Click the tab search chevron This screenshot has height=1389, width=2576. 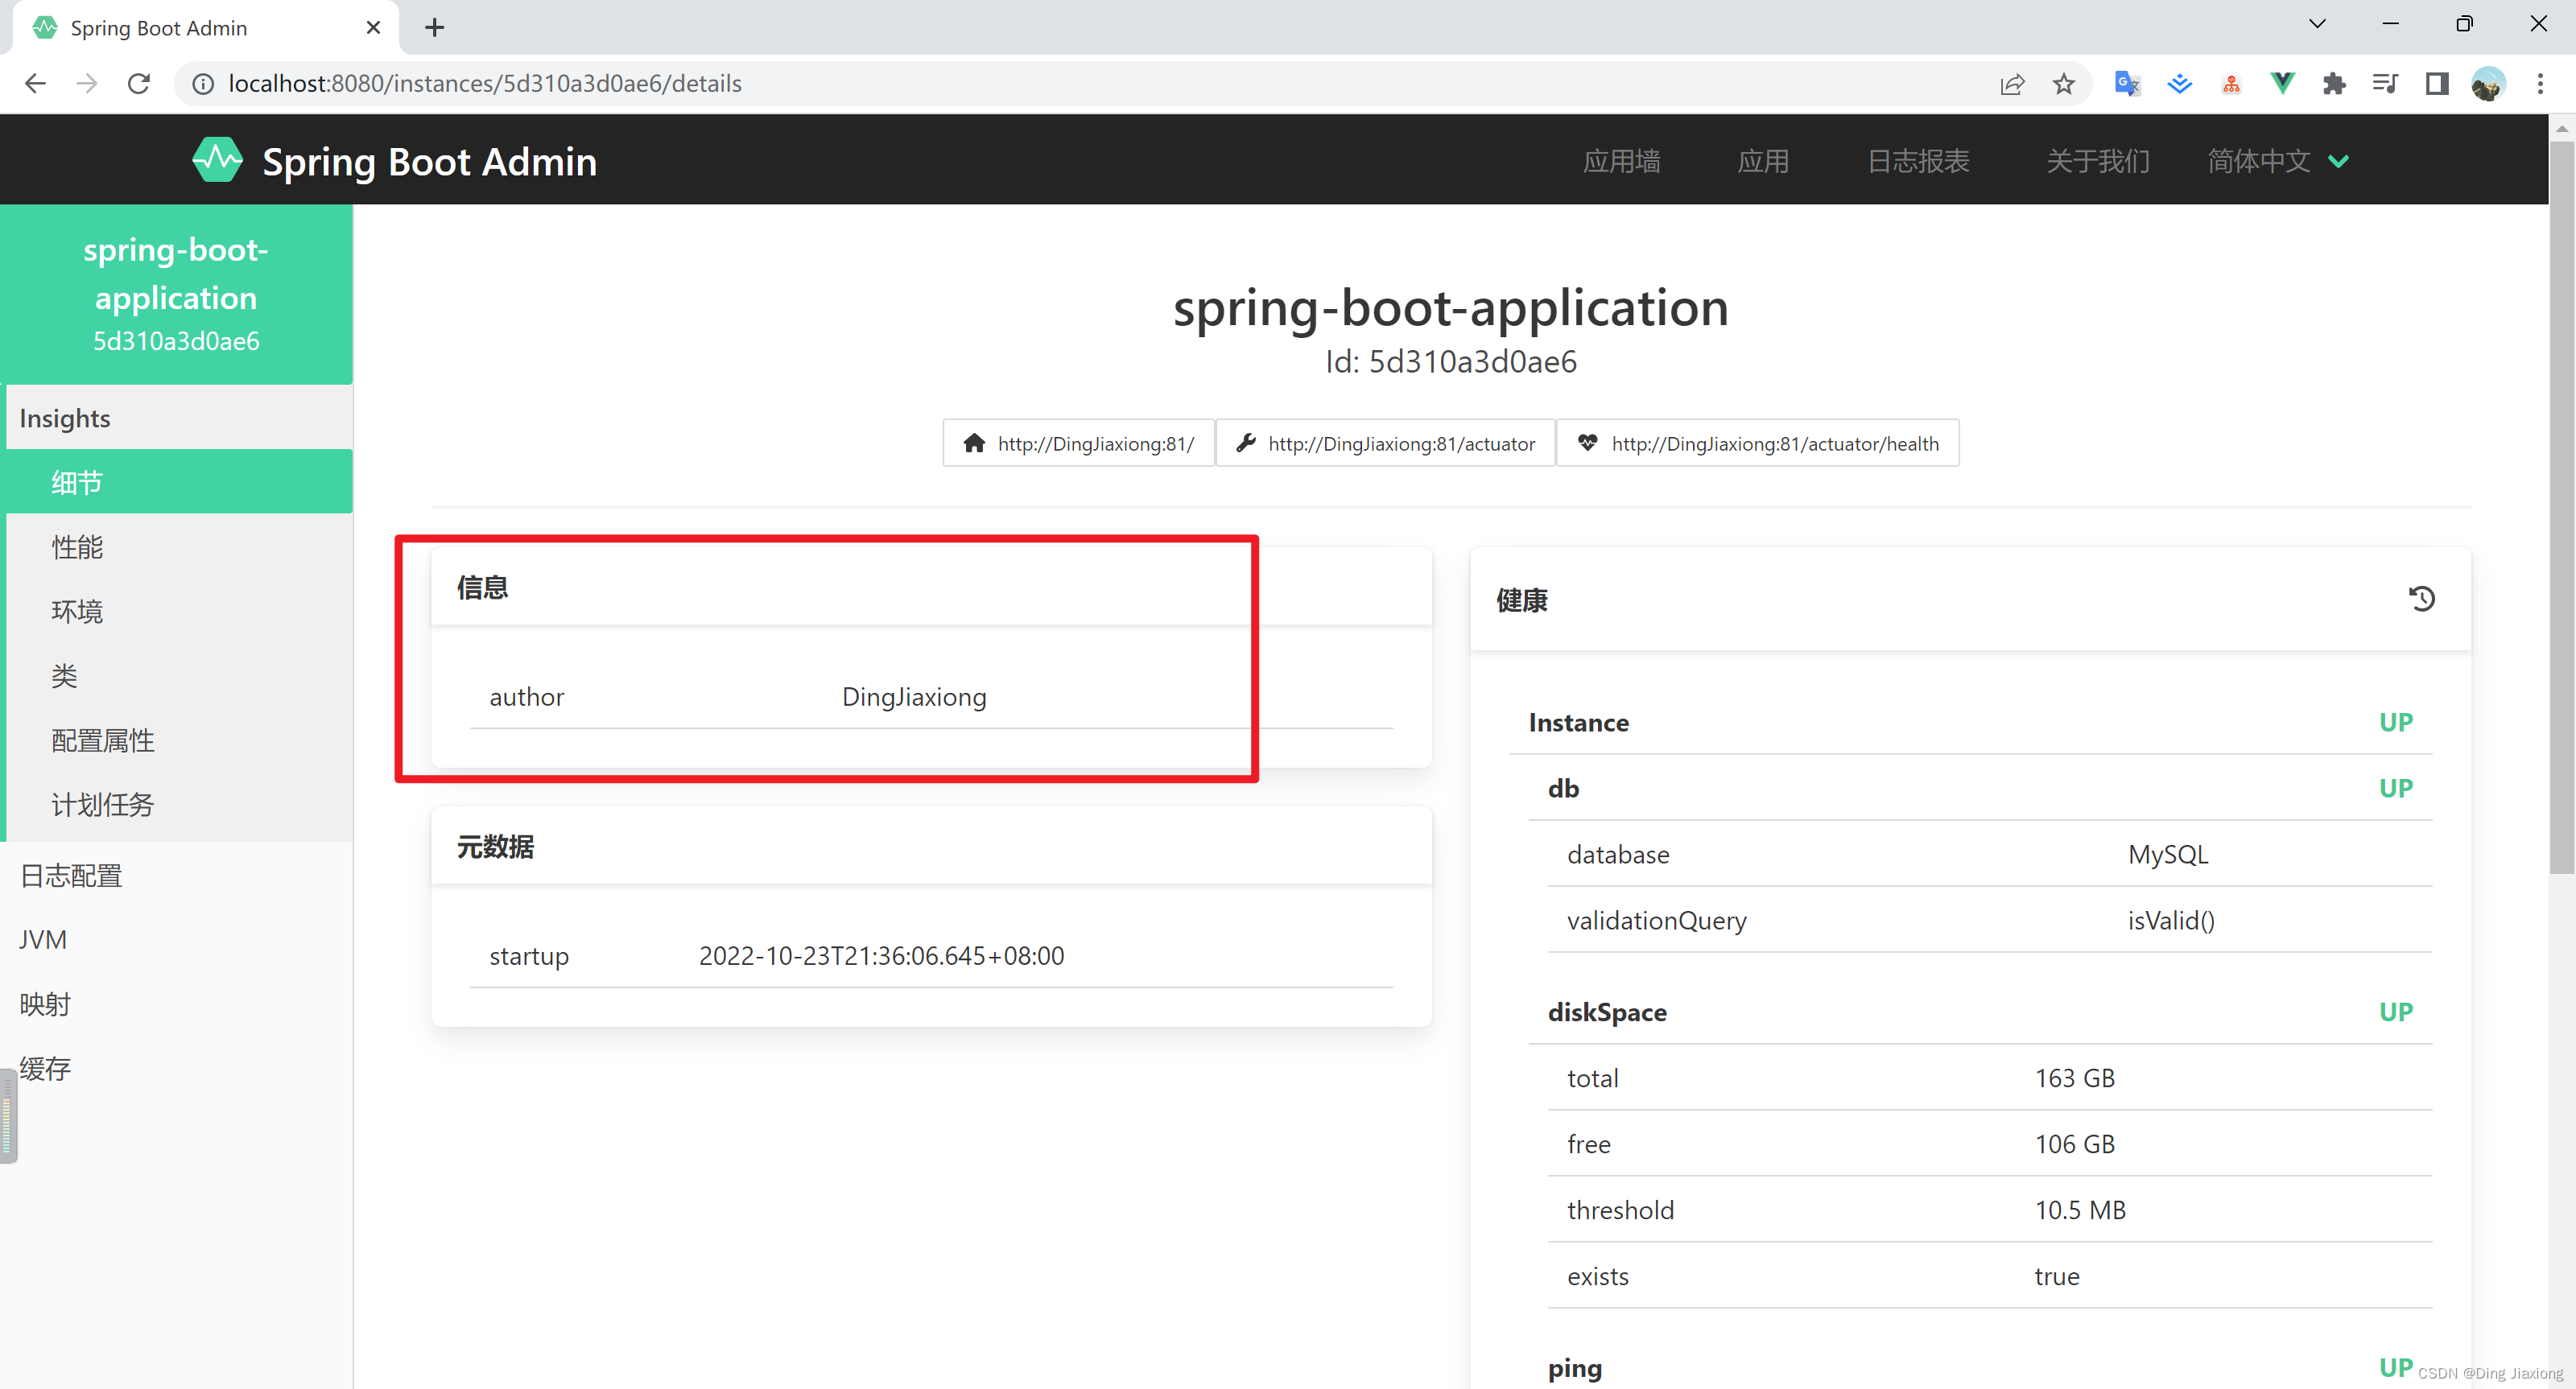click(x=2317, y=23)
